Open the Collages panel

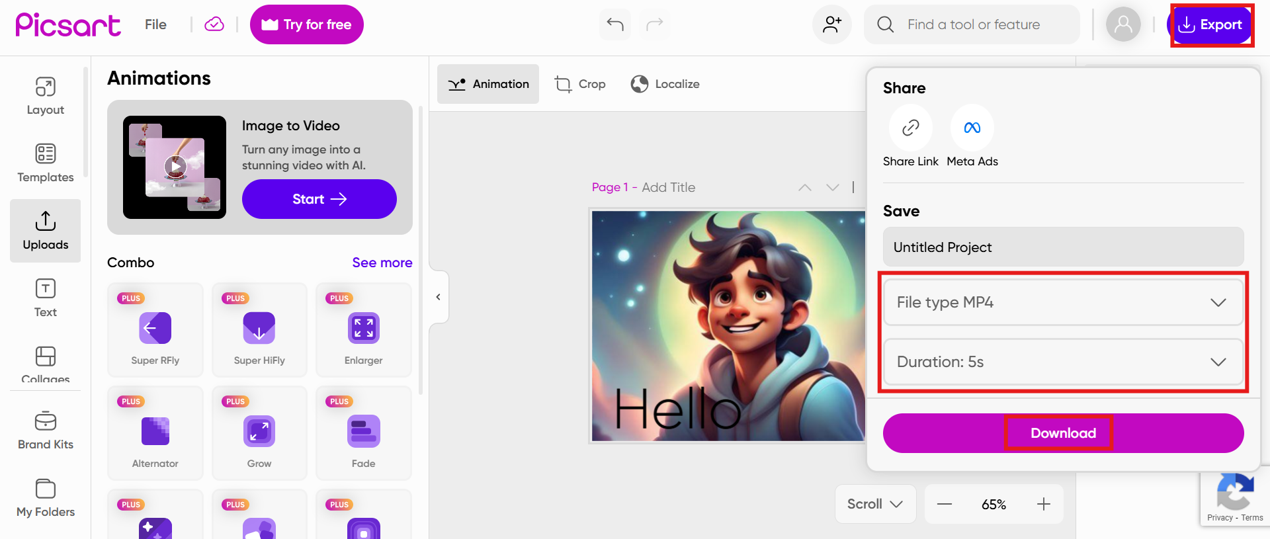46,364
